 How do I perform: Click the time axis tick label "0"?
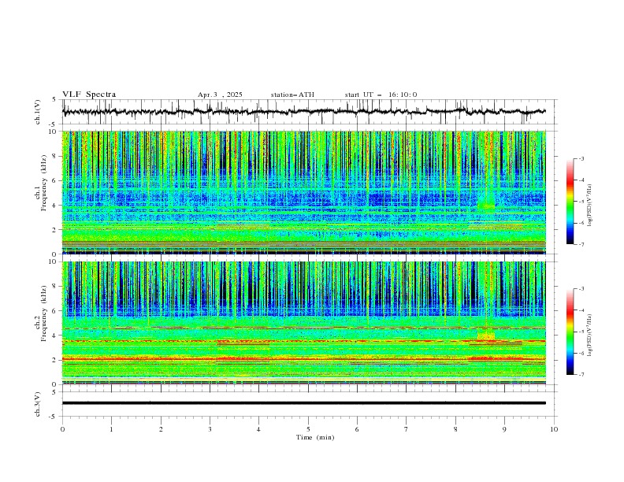point(62,429)
